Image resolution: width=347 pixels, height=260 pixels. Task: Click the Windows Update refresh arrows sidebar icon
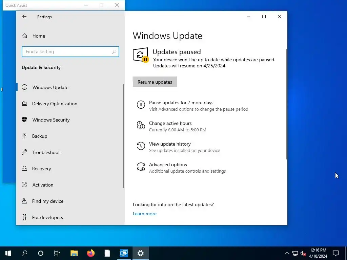(24, 87)
